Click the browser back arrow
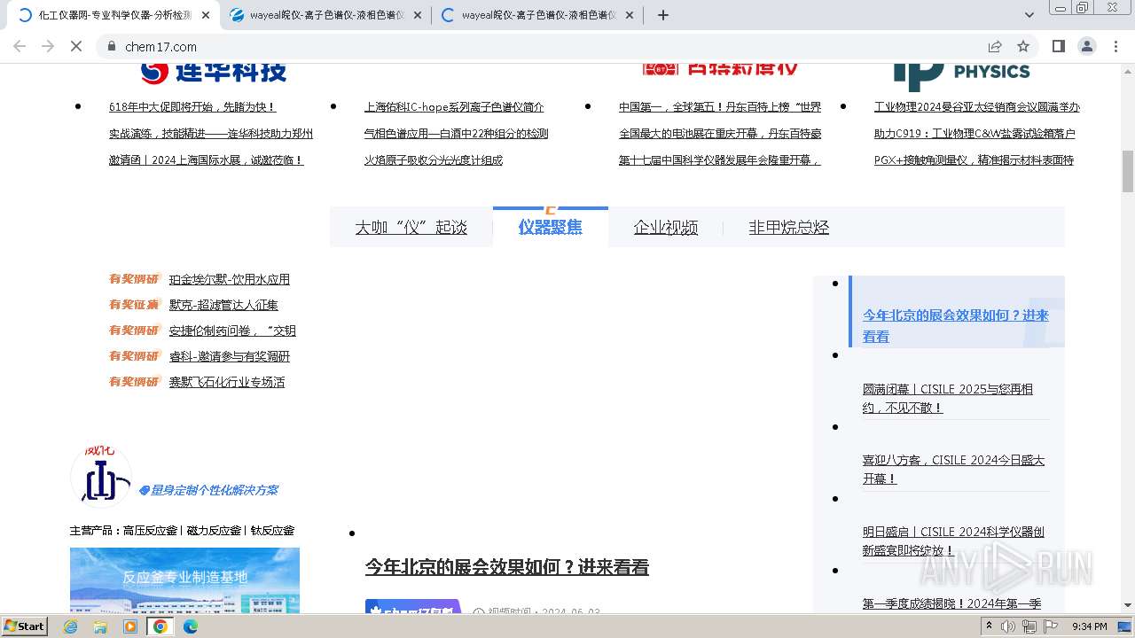Image resolution: width=1135 pixels, height=638 pixels. 20,46
